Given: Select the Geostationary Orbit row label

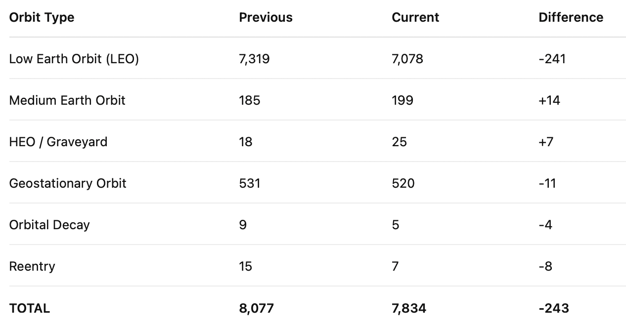Looking at the screenshot, I should point(68,184).
